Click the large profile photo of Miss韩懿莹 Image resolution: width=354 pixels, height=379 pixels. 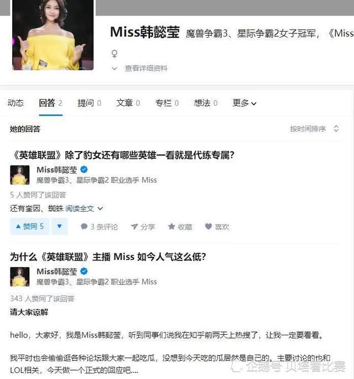click(x=53, y=35)
